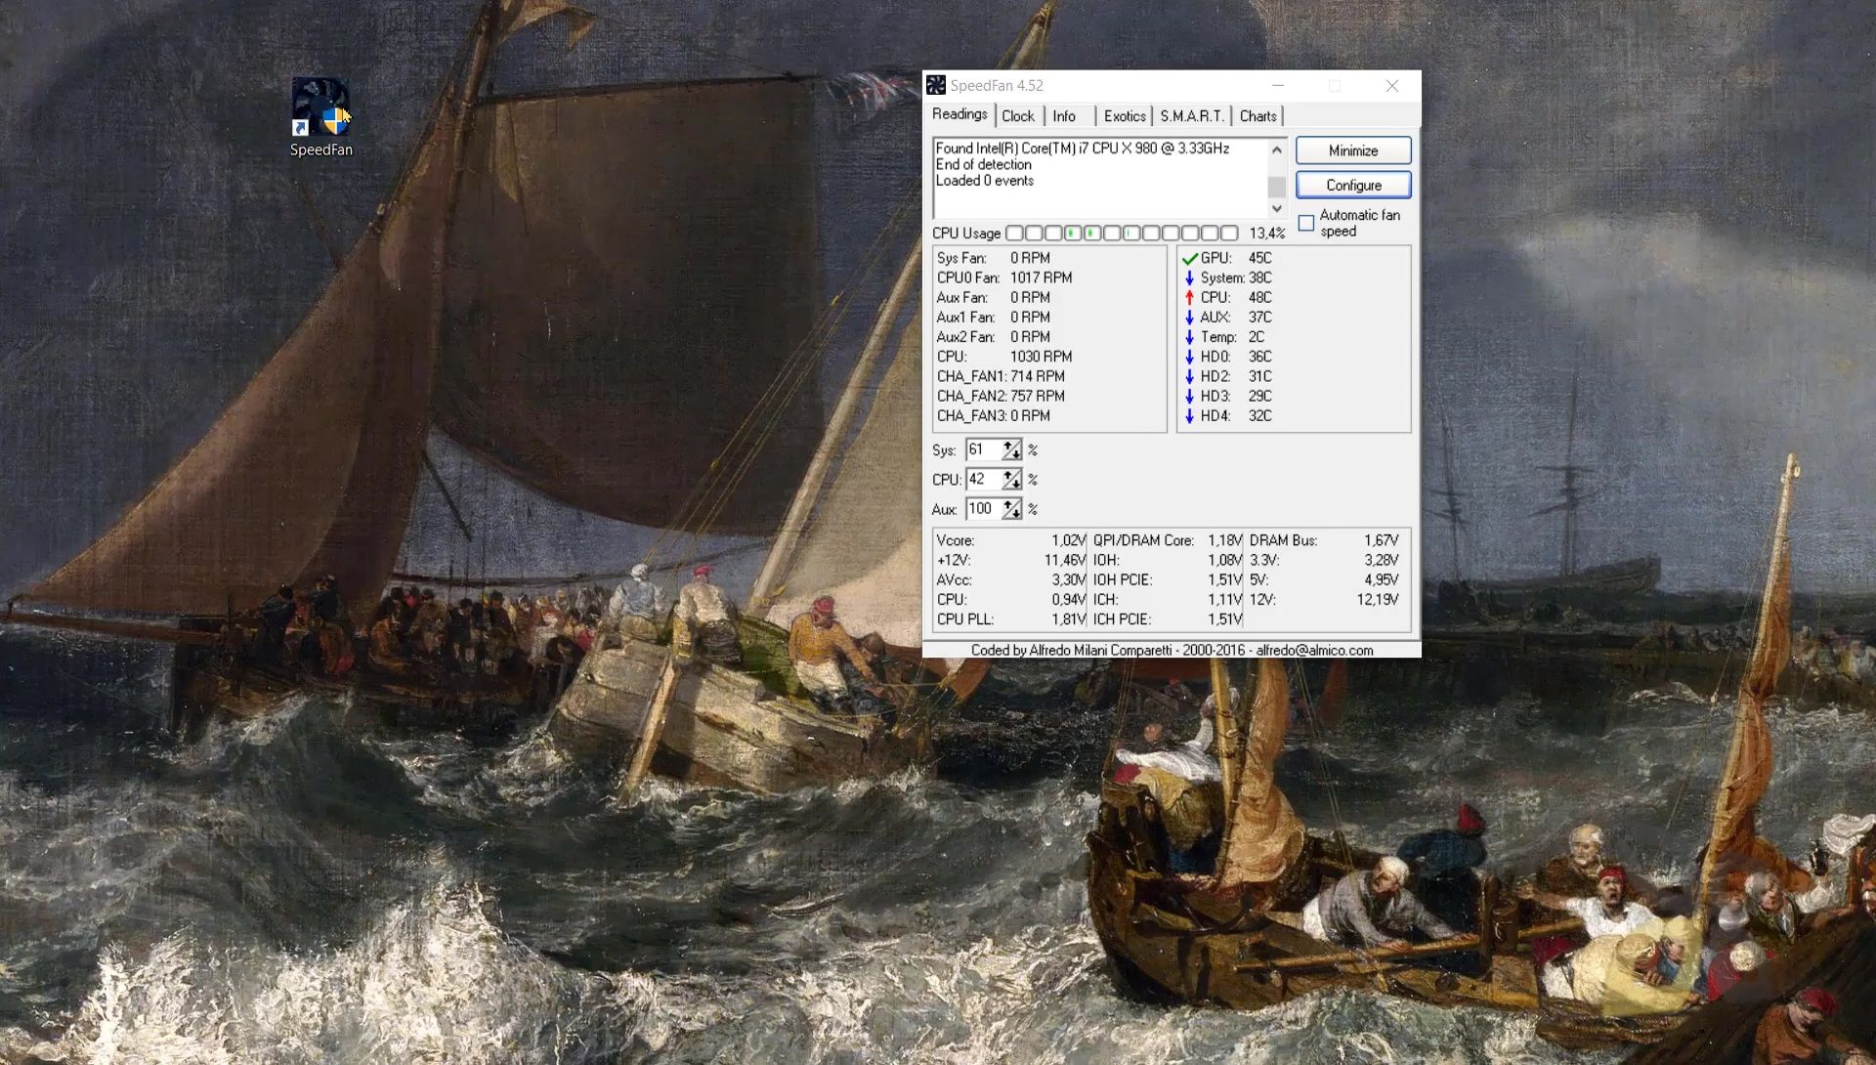Click the 'CPU: 1030 RPM' fan reading

(x=1004, y=358)
